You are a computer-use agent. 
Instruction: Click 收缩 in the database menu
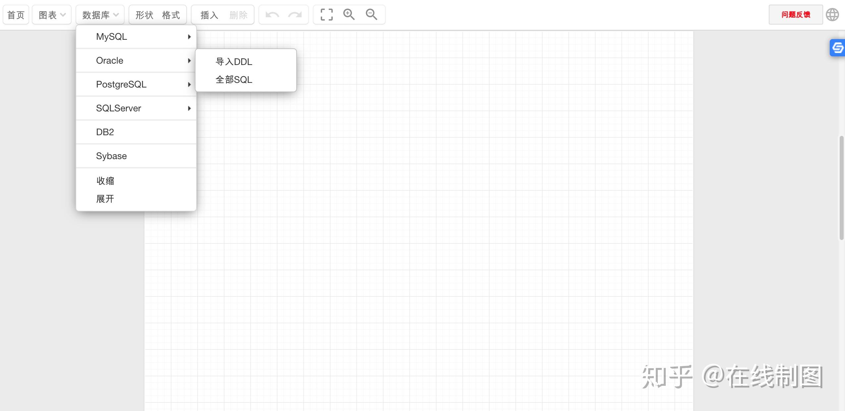[105, 181]
